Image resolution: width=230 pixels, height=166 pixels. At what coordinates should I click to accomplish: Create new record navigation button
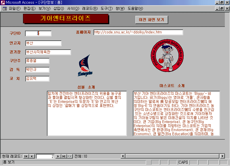[70, 156]
